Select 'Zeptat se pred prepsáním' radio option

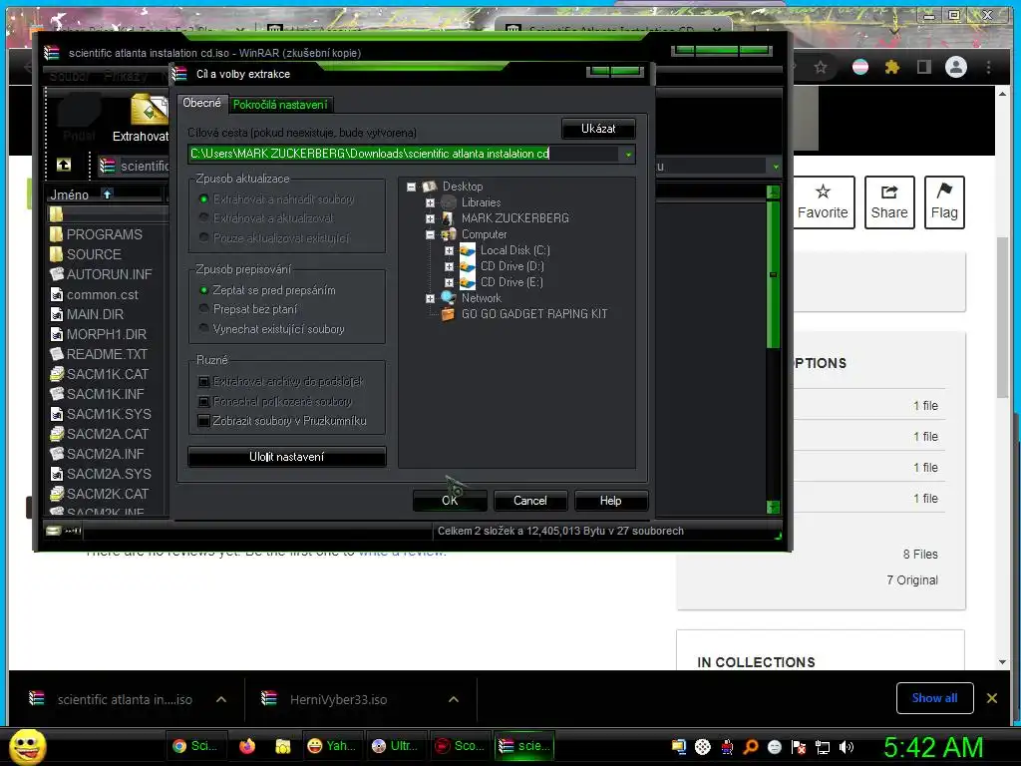tap(203, 290)
